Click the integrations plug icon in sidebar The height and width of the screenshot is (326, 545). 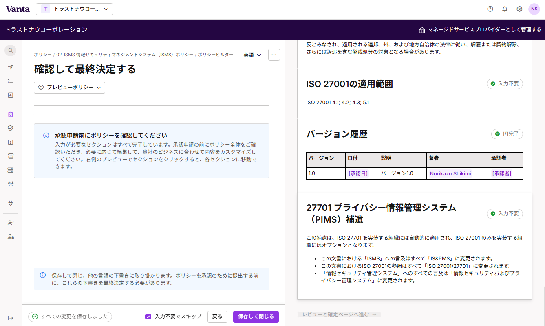pyautogui.click(x=11, y=203)
